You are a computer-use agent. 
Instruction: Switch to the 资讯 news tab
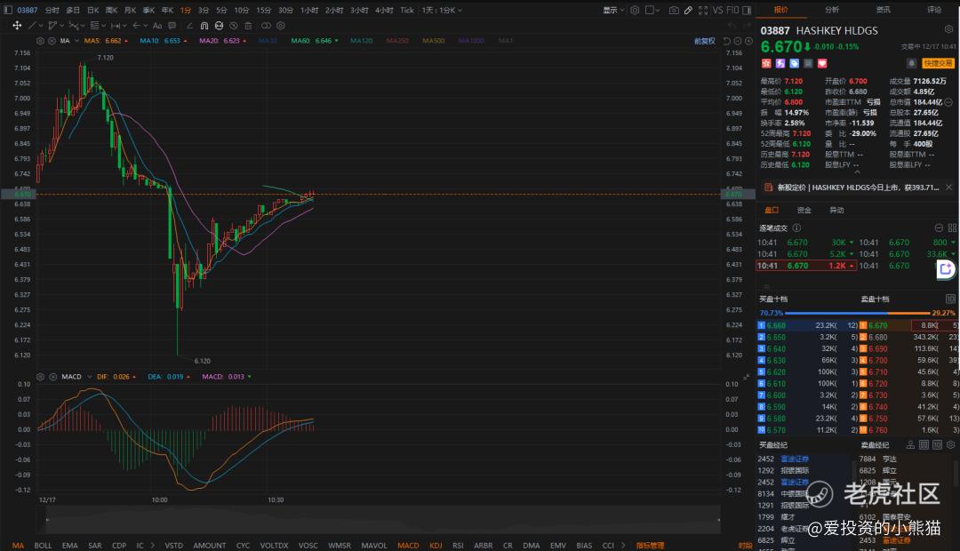pyautogui.click(x=883, y=10)
